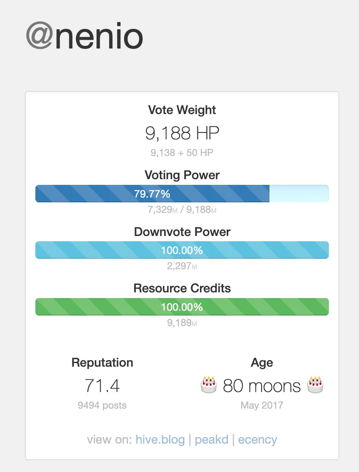Click the right birthday cake icon
The height and width of the screenshot is (472, 359).
point(315,385)
